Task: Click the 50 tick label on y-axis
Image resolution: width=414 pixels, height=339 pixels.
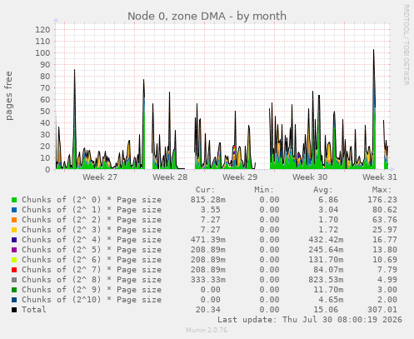Action: (x=45, y=112)
